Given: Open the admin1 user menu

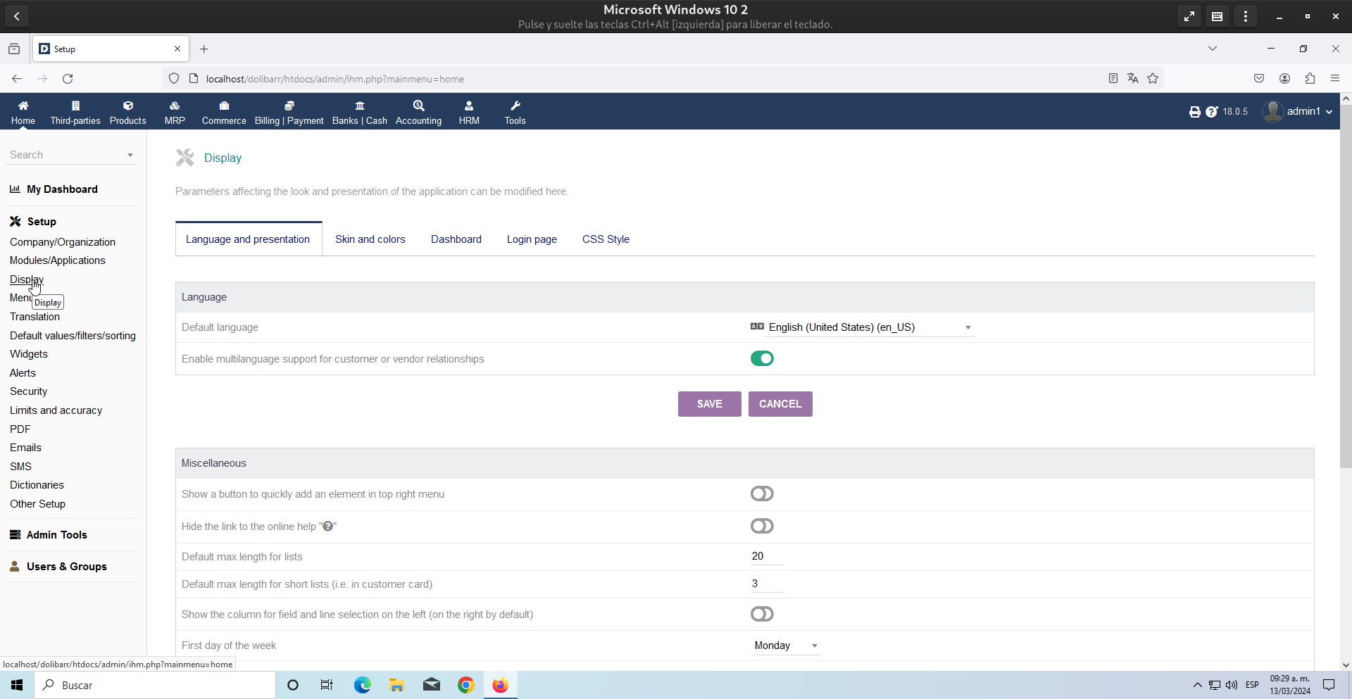Looking at the screenshot, I should coord(1298,111).
